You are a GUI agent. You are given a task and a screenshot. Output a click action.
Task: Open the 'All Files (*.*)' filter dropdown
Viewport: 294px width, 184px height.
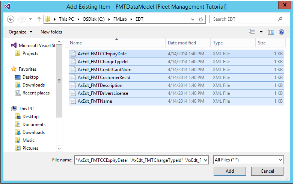(x=249, y=160)
